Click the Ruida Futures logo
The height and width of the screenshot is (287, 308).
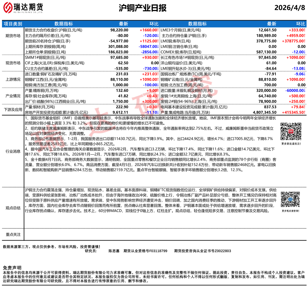[23, 8]
